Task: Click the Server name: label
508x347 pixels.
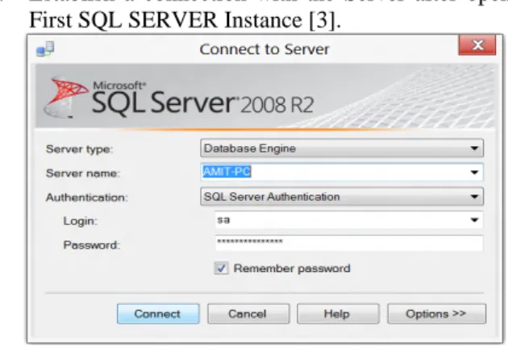Action: click(x=83, y=173)
